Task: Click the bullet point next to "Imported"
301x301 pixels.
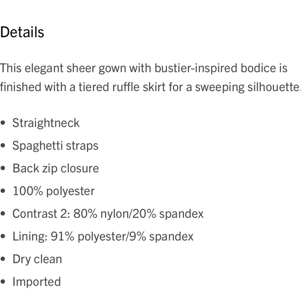Action: pyautogui.click(x=3, y=282)
